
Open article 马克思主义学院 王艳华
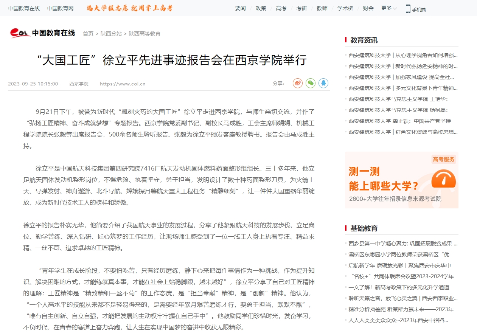click(398, 99)
